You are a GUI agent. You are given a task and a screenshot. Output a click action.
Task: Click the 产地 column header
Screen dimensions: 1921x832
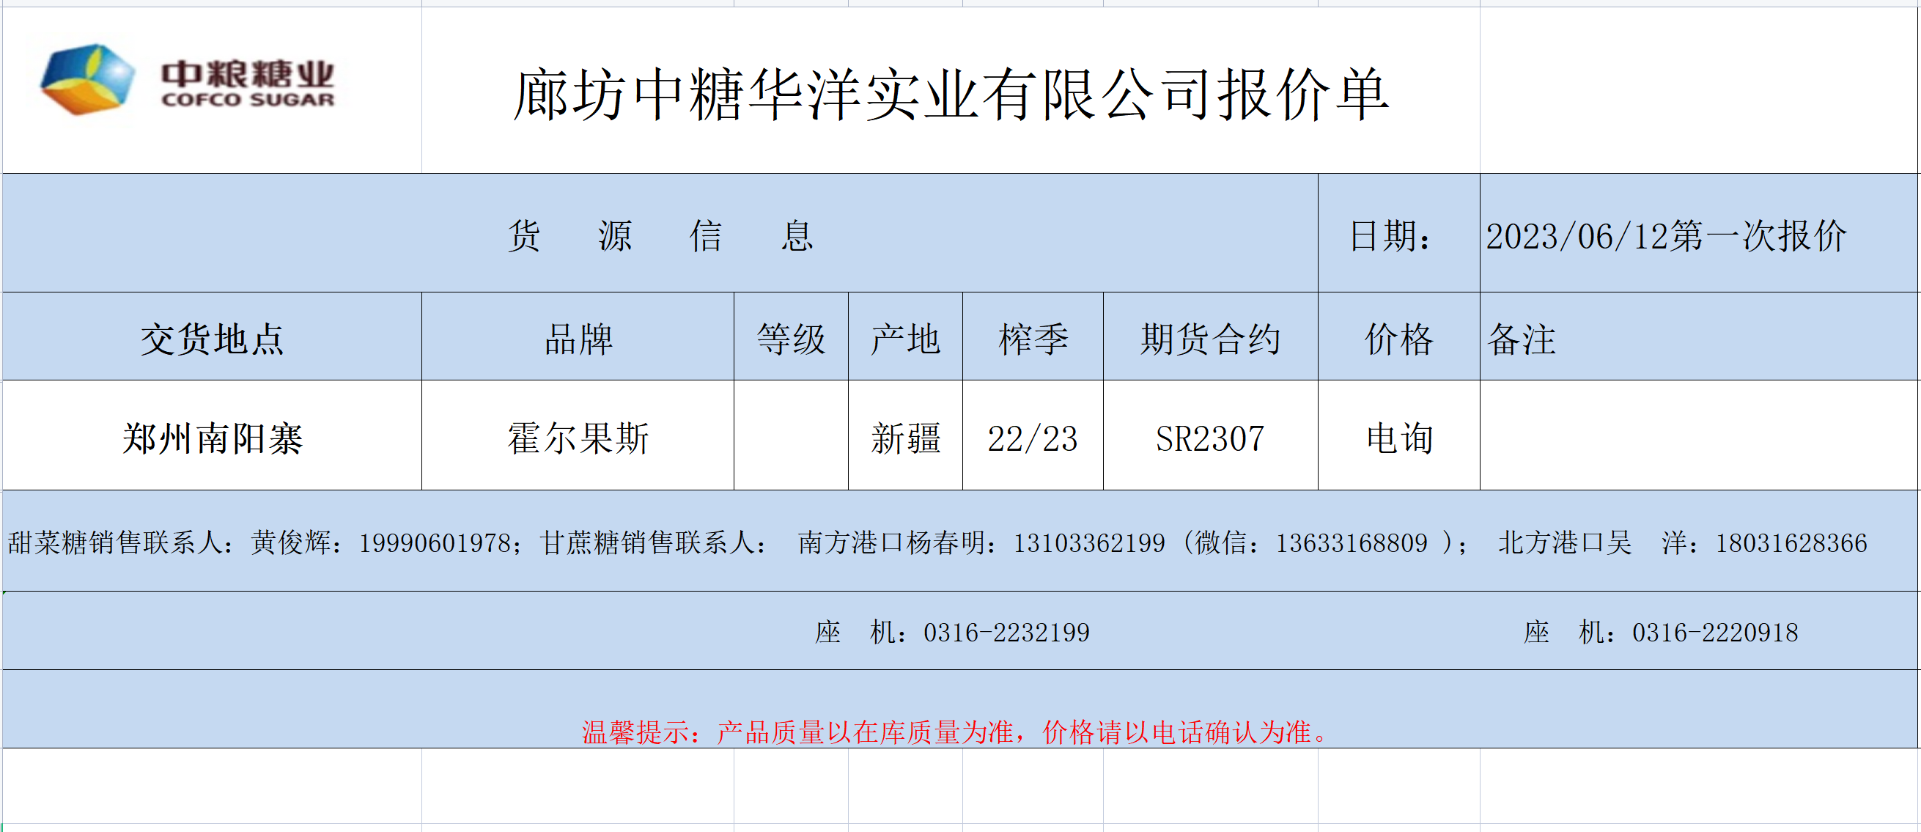tap(904, 339)
